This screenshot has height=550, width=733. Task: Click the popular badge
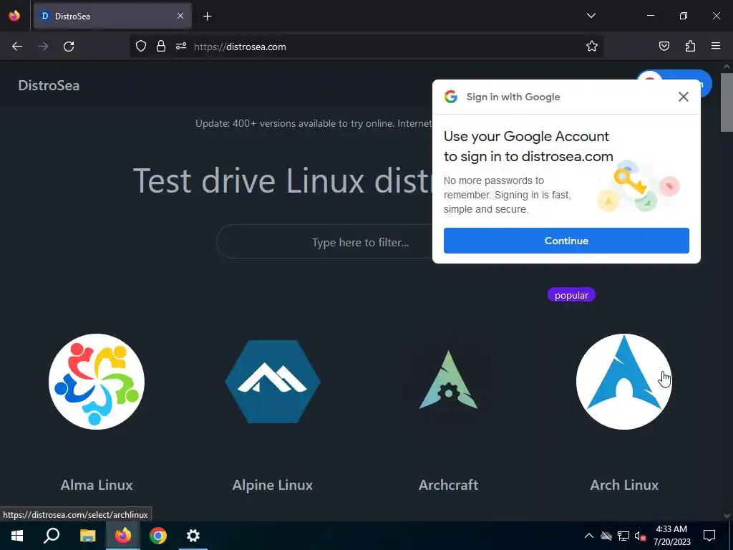pyautogui.click(x=571, y=295)
